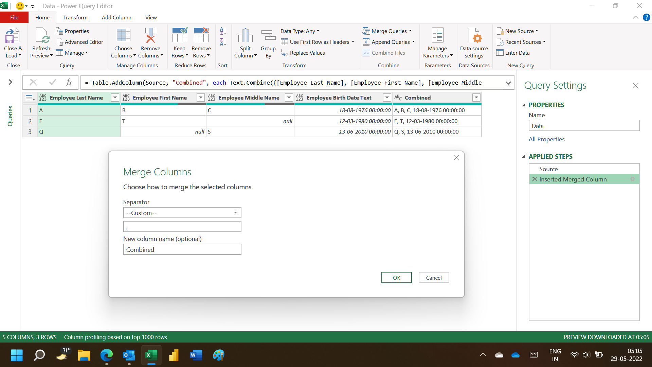
Task: Open the All Properties link
Action: tap(546, 139)
